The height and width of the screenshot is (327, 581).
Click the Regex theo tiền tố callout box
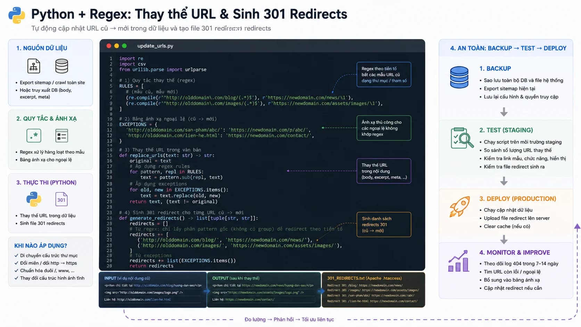pyautogui.click(x=384, y=74)
